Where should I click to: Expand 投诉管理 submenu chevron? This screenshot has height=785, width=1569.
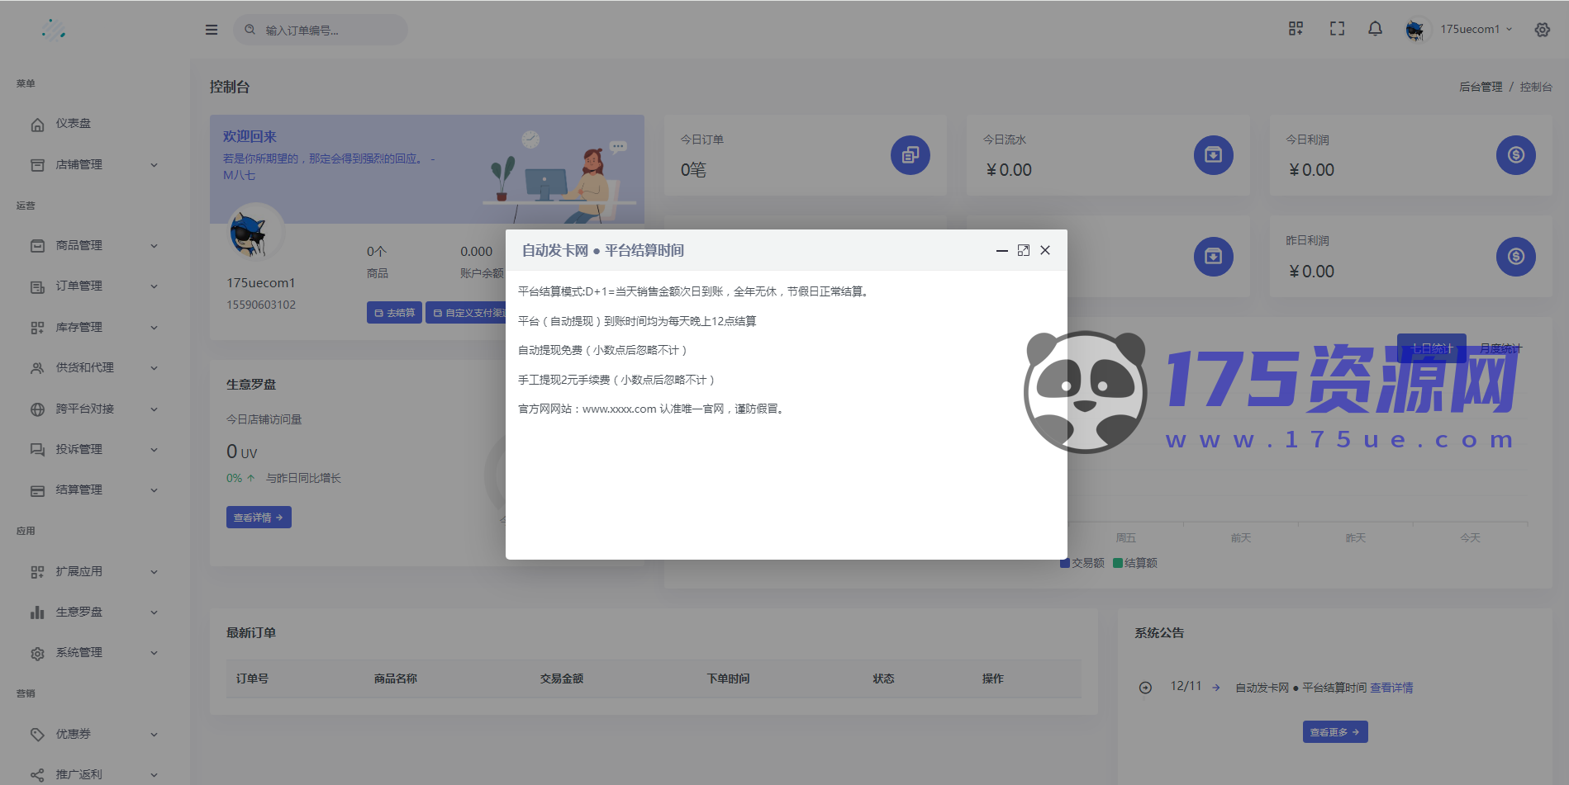point(154,450)
